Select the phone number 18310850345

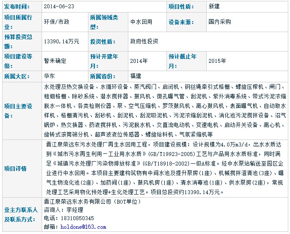click(77, 218)
